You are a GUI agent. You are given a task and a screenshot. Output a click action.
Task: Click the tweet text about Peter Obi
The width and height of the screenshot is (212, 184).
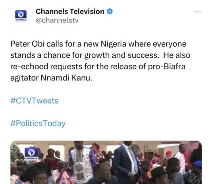click(x=100, y=61)
